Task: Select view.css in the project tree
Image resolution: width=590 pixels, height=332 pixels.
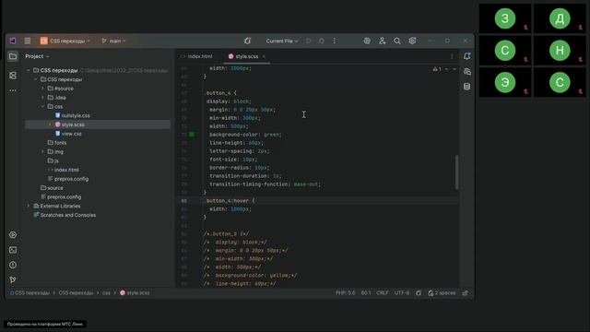Action: [x=68, y=134]
